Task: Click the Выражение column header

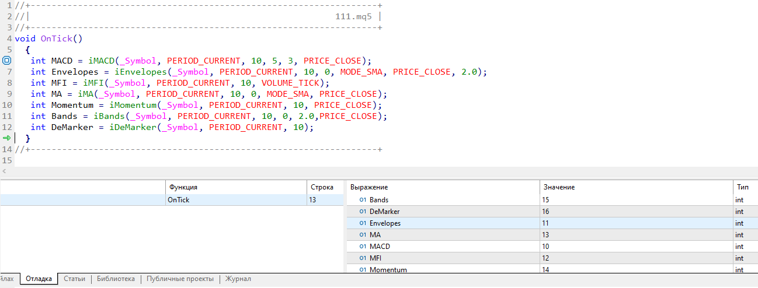Action: coord(443,187)
